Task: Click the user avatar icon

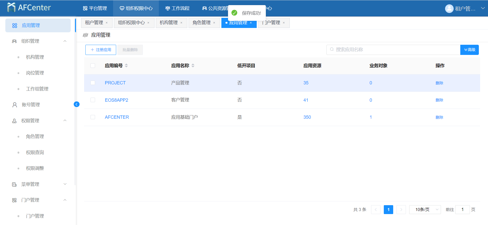Action: click(449, 9)
